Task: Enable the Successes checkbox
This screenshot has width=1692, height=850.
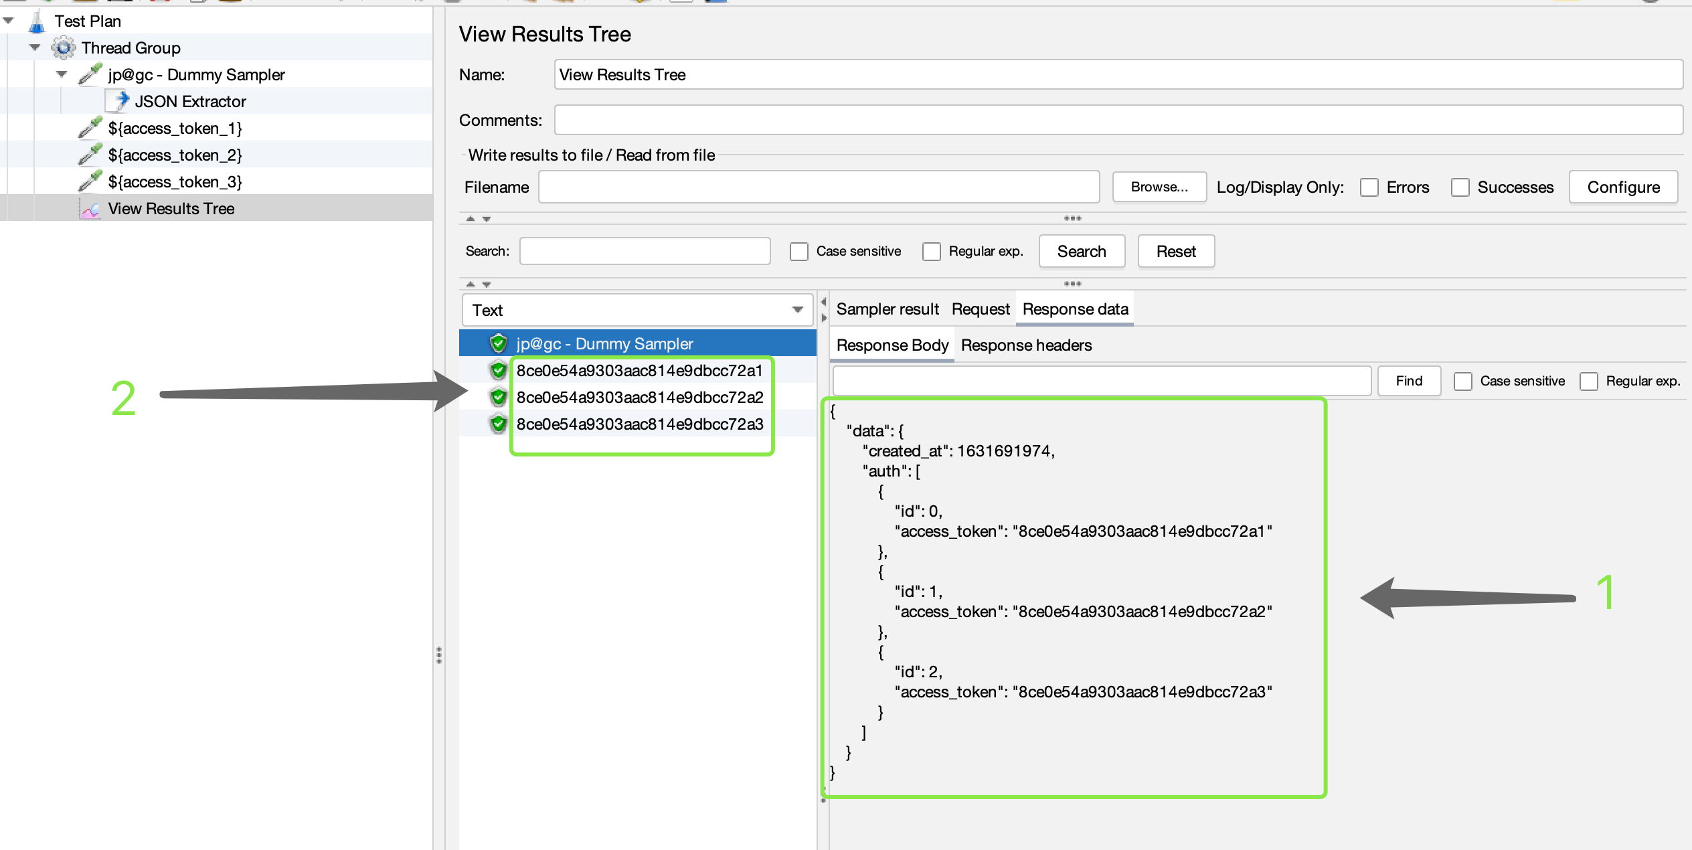Action: click(x=1460, y=187)
